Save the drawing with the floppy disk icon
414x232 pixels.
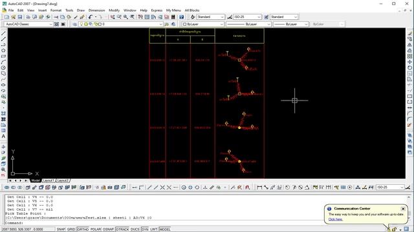click(x=20, y=17)
